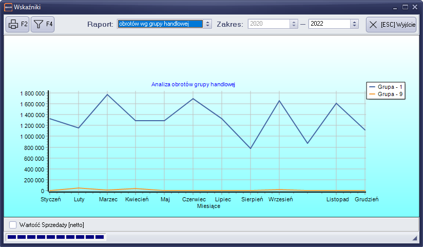Viewport: 423px width, 247px height.
Task: Click the Miesiące axis label under the chart
Action: [x=208, y=206]
